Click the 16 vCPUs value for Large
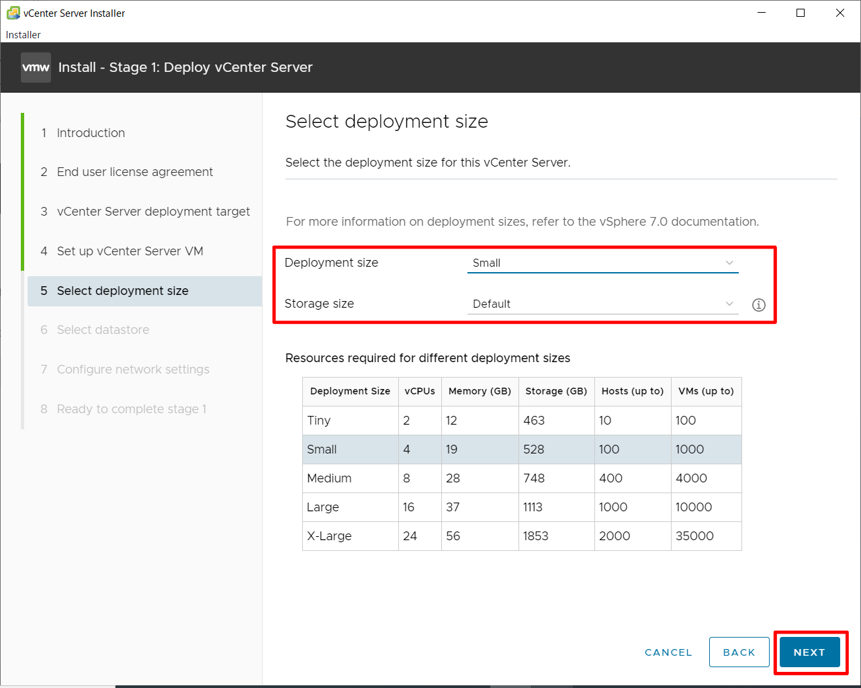 pyautogui.click(x=409, y=507)
